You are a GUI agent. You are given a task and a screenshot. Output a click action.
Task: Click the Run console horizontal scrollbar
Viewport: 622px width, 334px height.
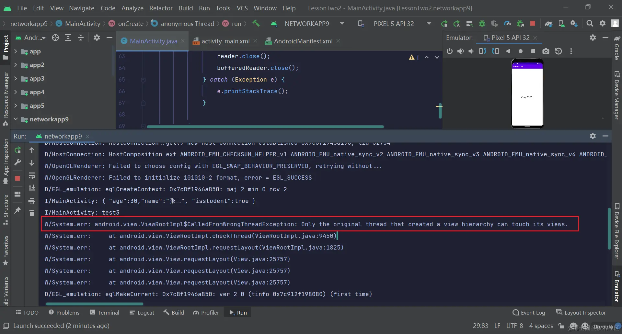click(x=94, y=304)
